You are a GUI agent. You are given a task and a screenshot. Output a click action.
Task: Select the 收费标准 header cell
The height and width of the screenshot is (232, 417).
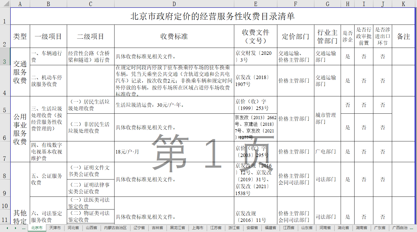[174, 36]
